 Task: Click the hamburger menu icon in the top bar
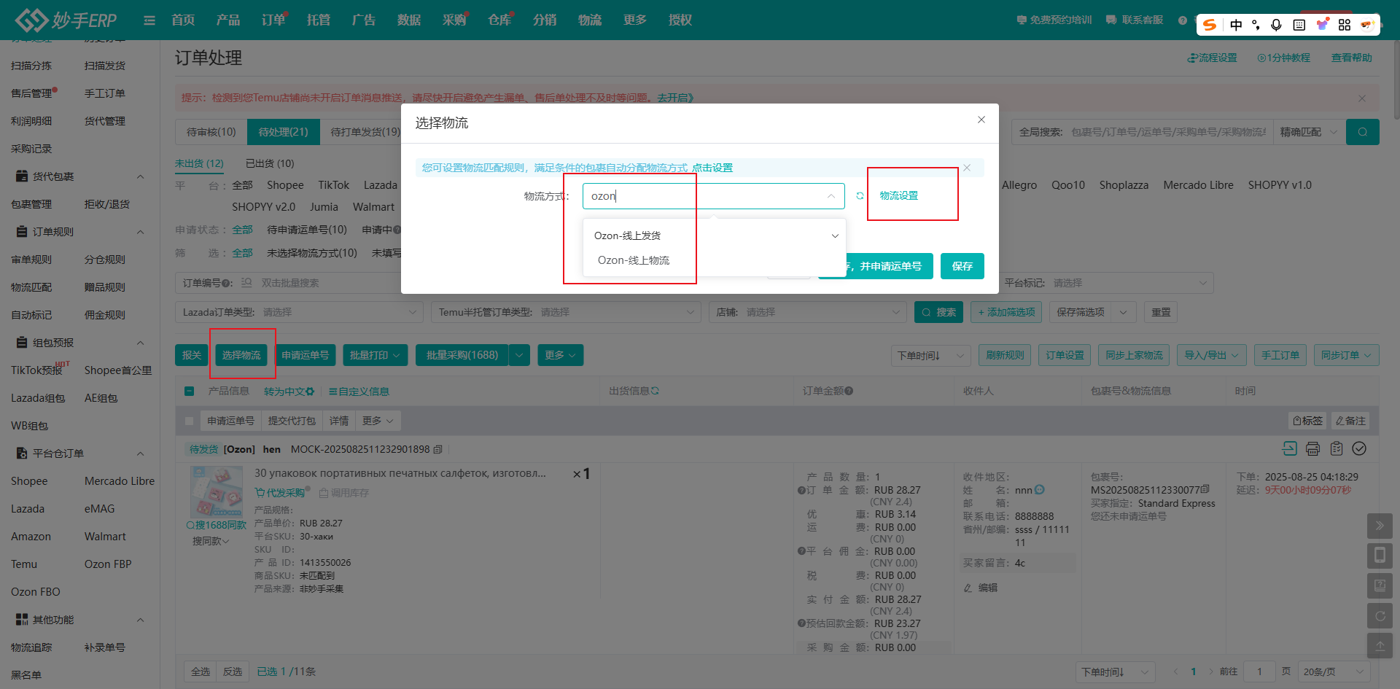coord(149,20)
